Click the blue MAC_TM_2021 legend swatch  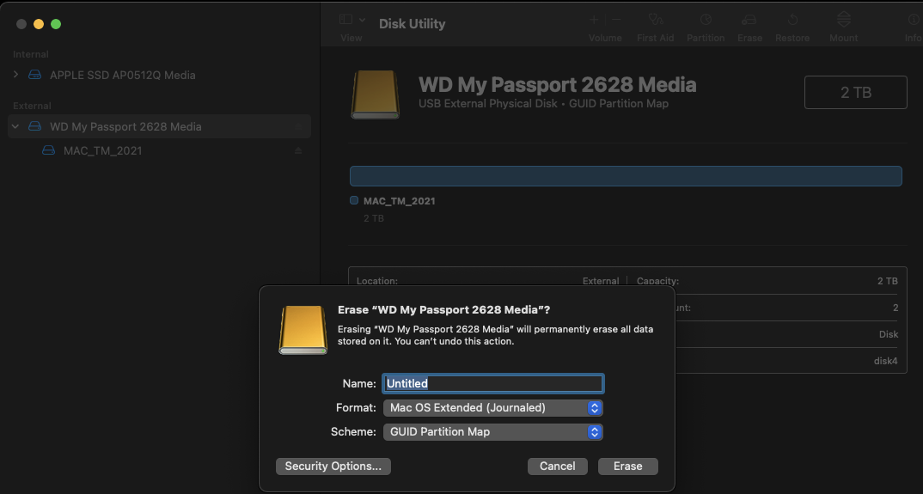(x=354, y=200)
